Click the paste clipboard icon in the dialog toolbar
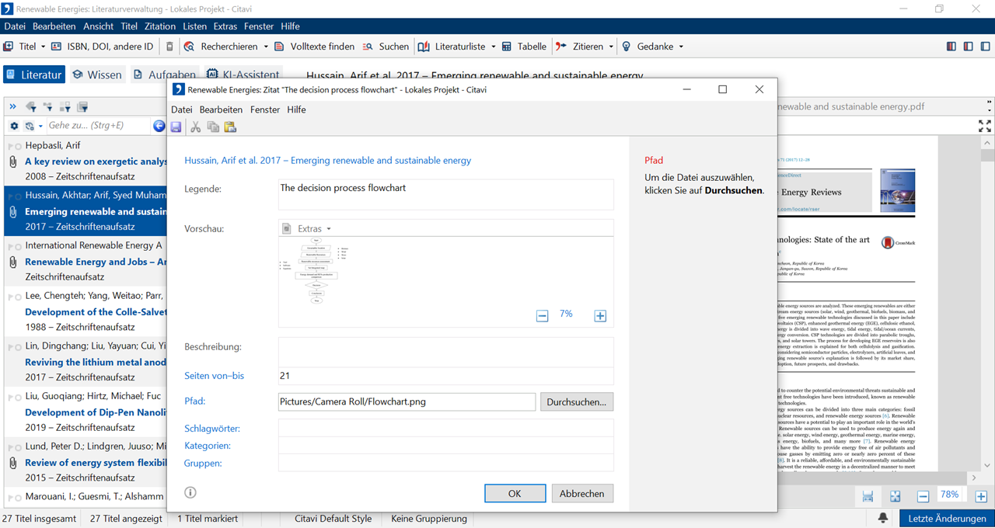Screen dimensions: 995x528 click(230, 127)
